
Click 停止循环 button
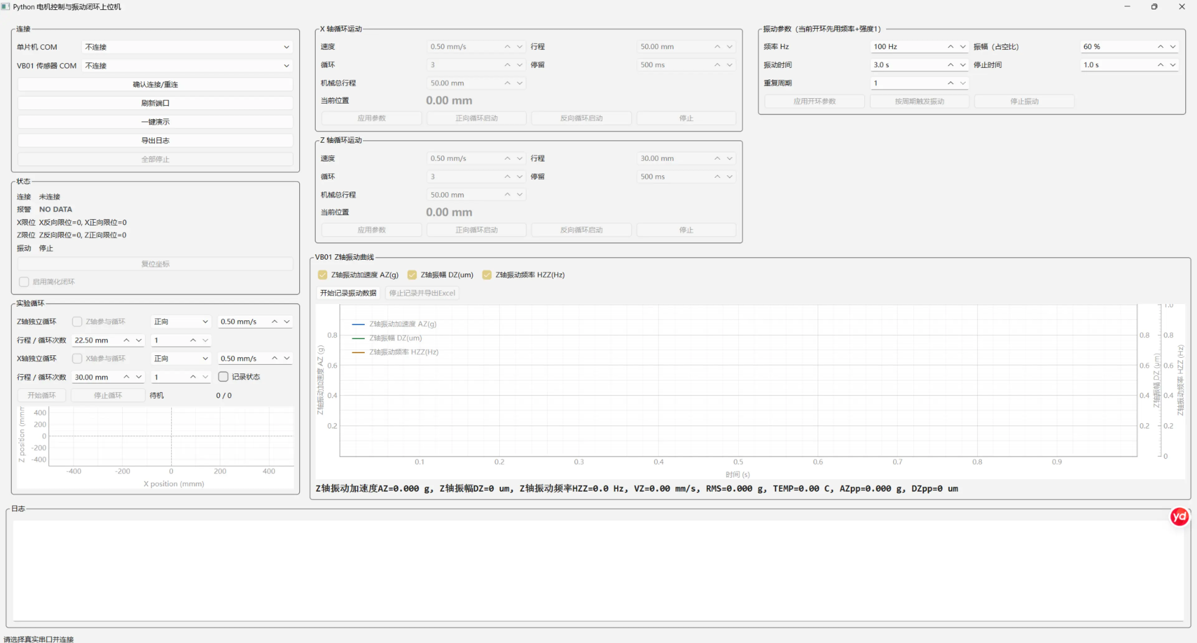(108, 396)
